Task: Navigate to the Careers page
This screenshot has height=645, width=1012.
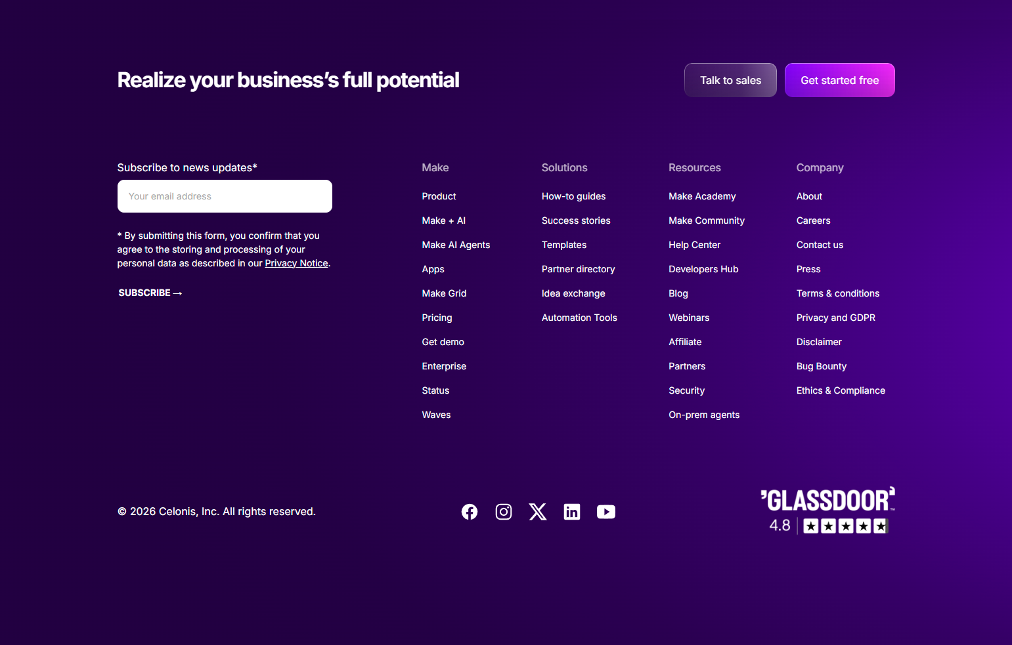Action: (813, 220)
